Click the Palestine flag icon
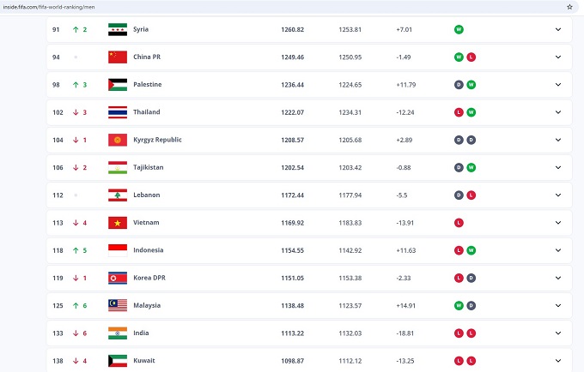 click(118, 85)
